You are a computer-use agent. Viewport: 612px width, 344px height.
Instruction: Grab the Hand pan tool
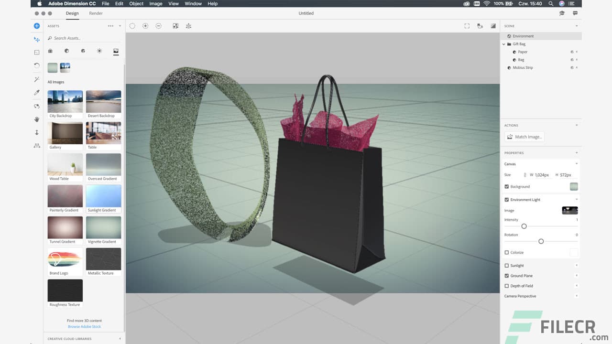pos(36,119)
